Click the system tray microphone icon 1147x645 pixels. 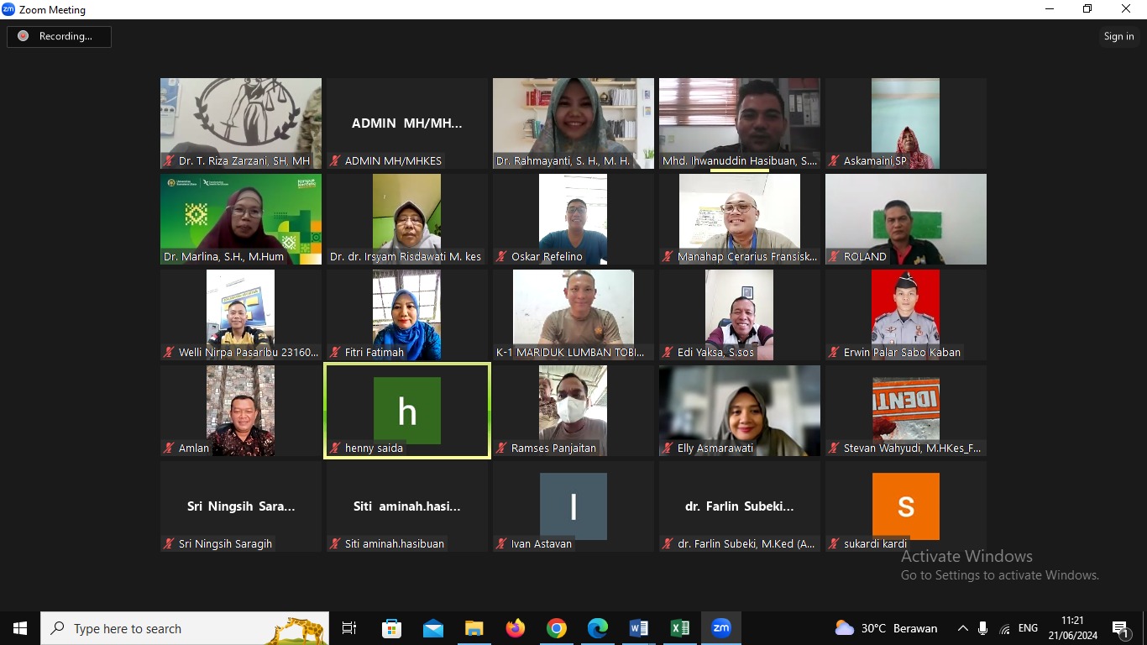point(982,628)
